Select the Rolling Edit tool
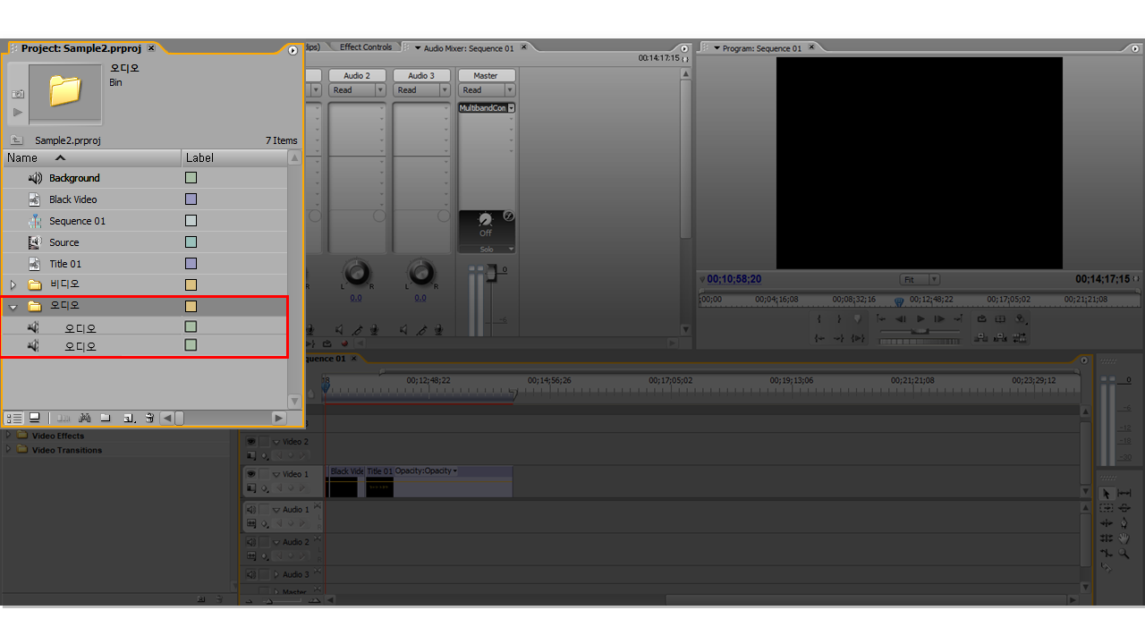The image size is (1145, 644). tap(1107, 538)
